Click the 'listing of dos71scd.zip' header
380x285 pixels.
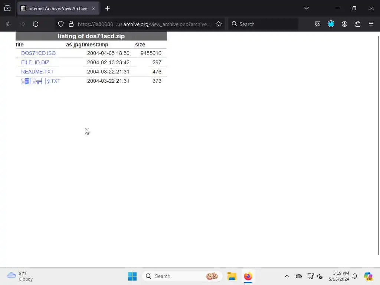[91, 36]
